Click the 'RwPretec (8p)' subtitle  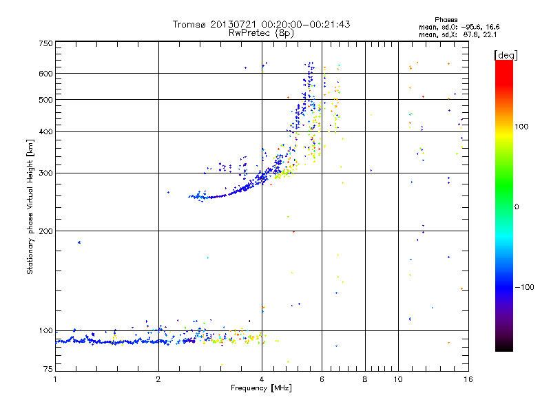(x=261, y=33)
